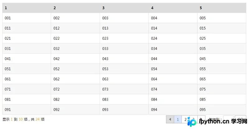Go to page 3 in pagination
The image size is (249, 129).
point(193,119)
